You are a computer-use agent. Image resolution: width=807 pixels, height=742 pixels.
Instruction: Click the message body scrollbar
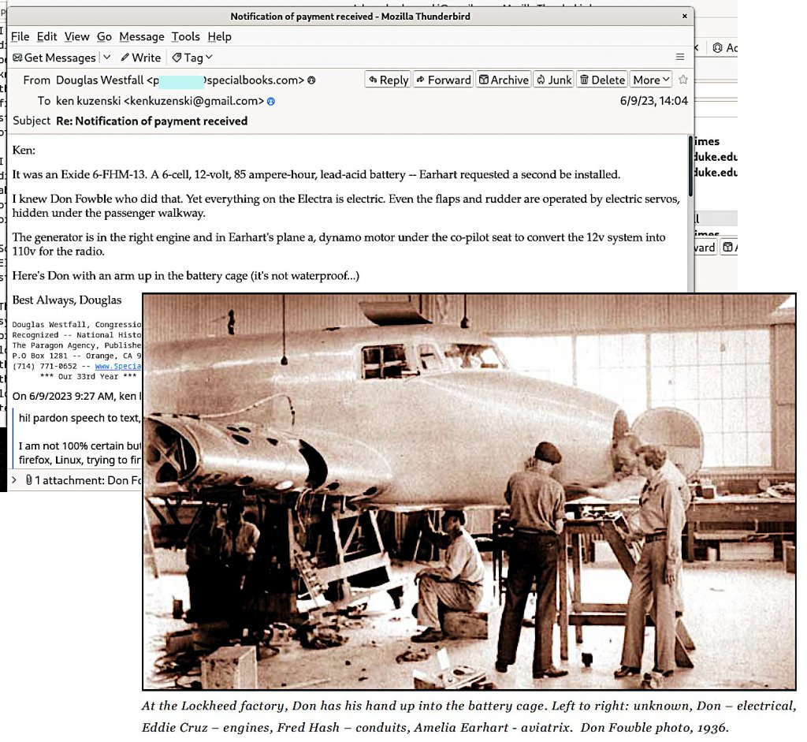pyautogui.click(x=691, y=213)
